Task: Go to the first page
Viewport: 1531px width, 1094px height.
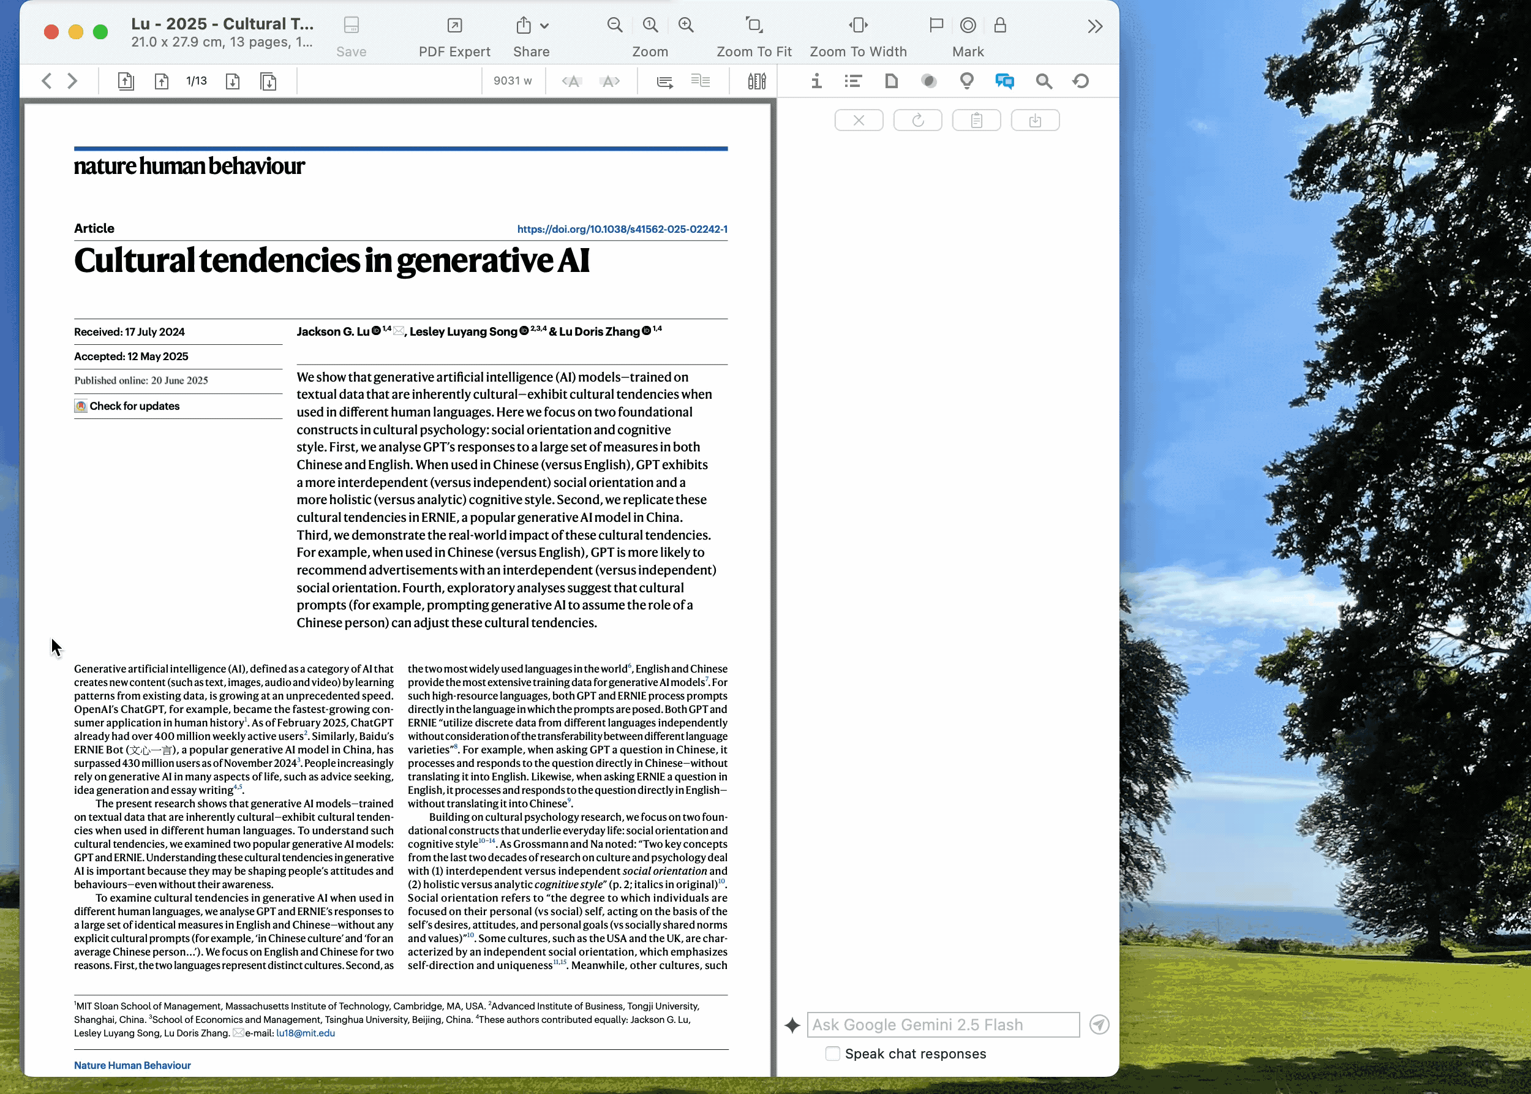Action: pos(126,81)
